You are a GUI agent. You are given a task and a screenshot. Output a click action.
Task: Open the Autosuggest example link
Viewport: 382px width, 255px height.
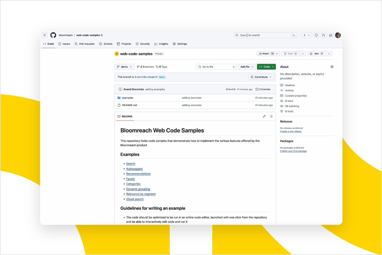[134, 169]
